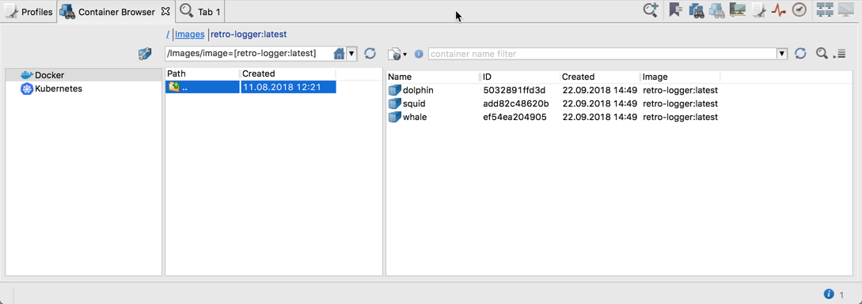The width and height of the screenshot is (862, 304).
Task: Click ID ef54ea204905
Action: point(515,117)
